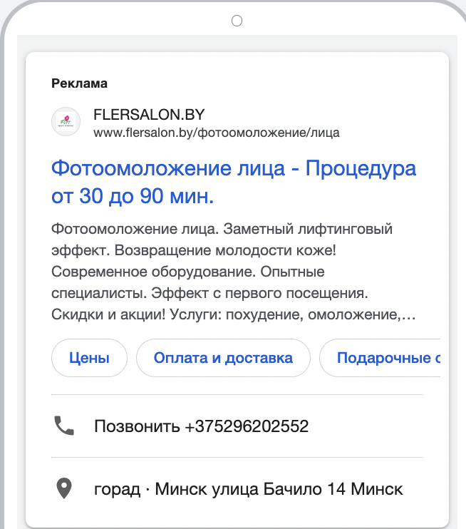Click the ellipsis ending the description
Viewport: 466px width, 529px height.
coord(410,314)
